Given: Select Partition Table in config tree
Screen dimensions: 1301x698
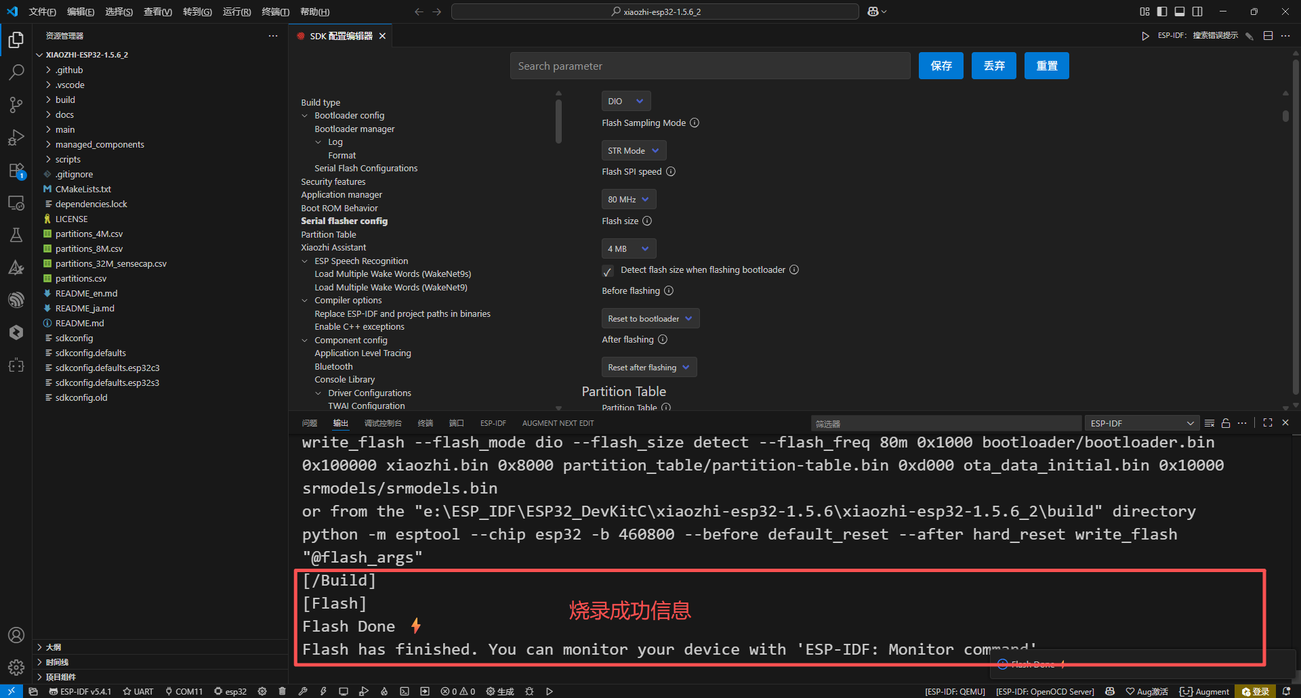Looking at the screenshot, I should pos(329,235).
